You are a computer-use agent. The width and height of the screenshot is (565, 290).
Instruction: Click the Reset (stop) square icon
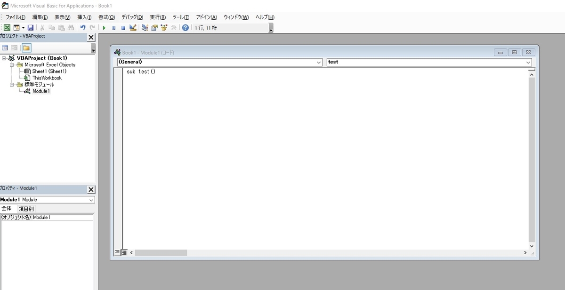[123, 28]
